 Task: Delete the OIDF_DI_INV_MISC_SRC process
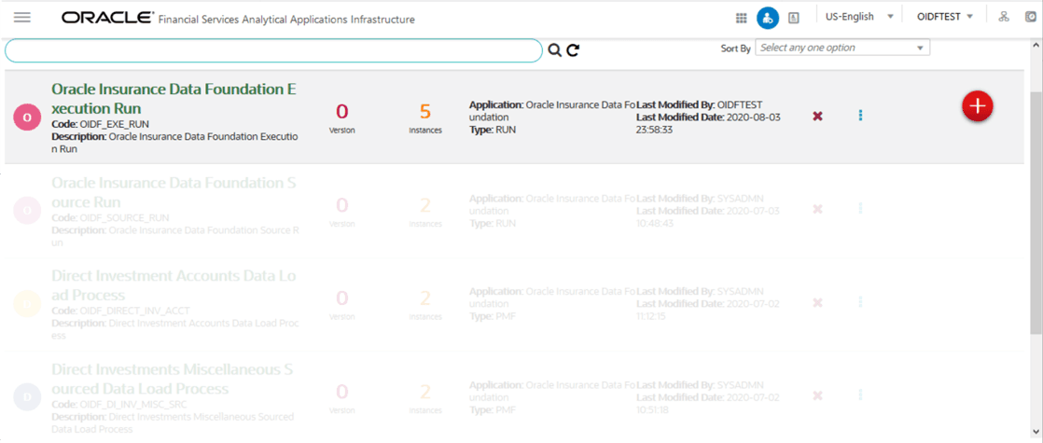point(817,395)
